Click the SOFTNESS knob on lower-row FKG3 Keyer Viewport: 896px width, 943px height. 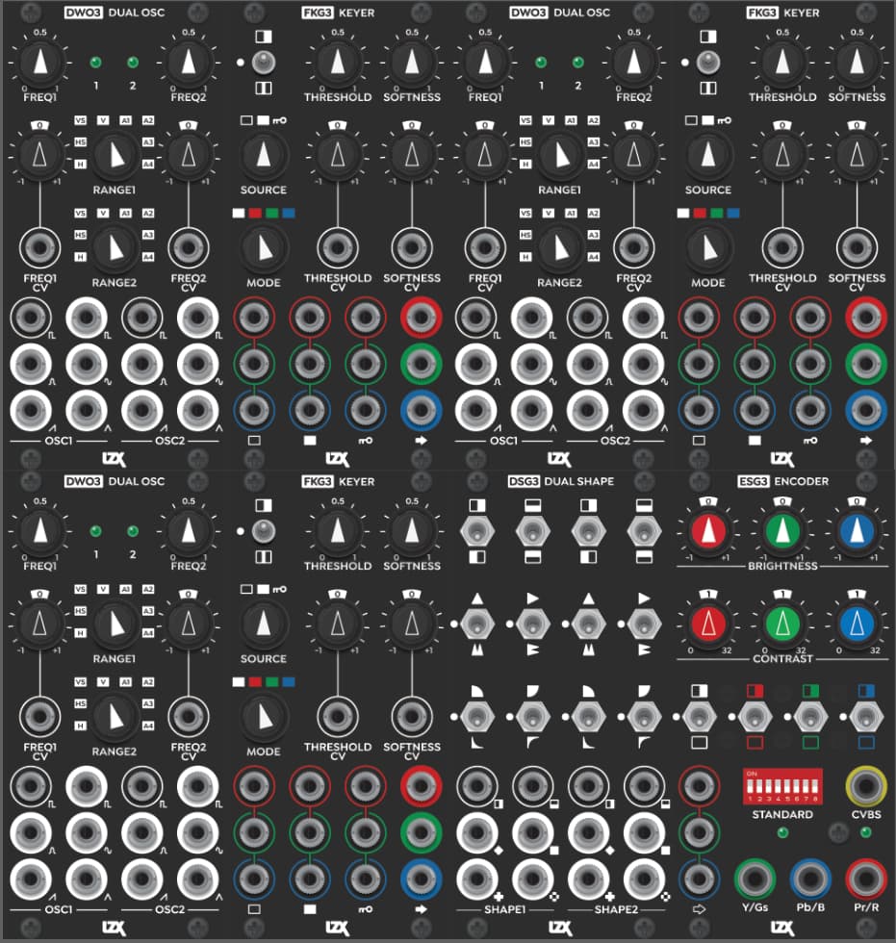point(412,531)
